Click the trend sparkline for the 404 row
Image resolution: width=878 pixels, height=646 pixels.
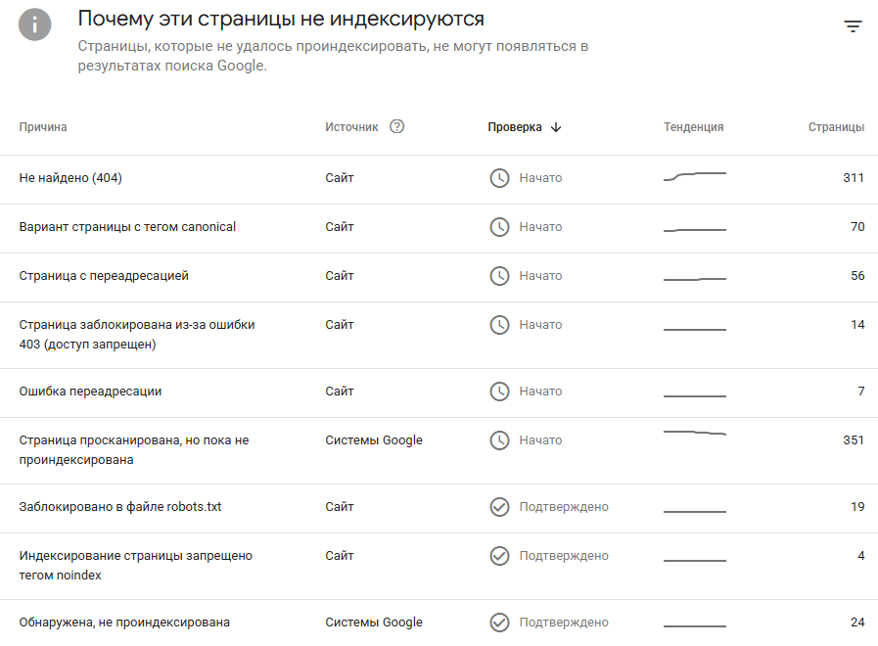(x=694, y=176)
